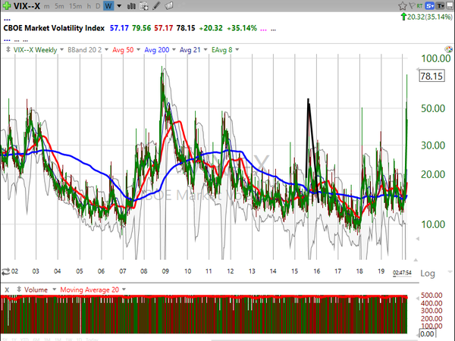
Task: Click the colorful chart palette icon
Action: [x=448, y=49]
